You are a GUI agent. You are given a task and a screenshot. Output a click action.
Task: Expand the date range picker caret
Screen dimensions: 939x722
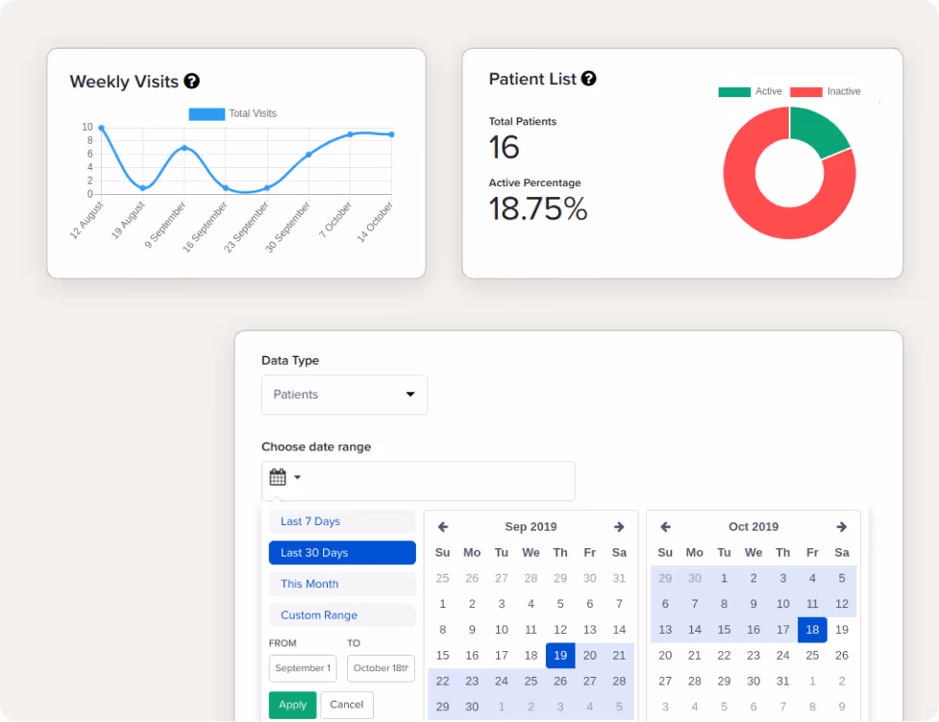pyautogui.click(x=297, y=477)
